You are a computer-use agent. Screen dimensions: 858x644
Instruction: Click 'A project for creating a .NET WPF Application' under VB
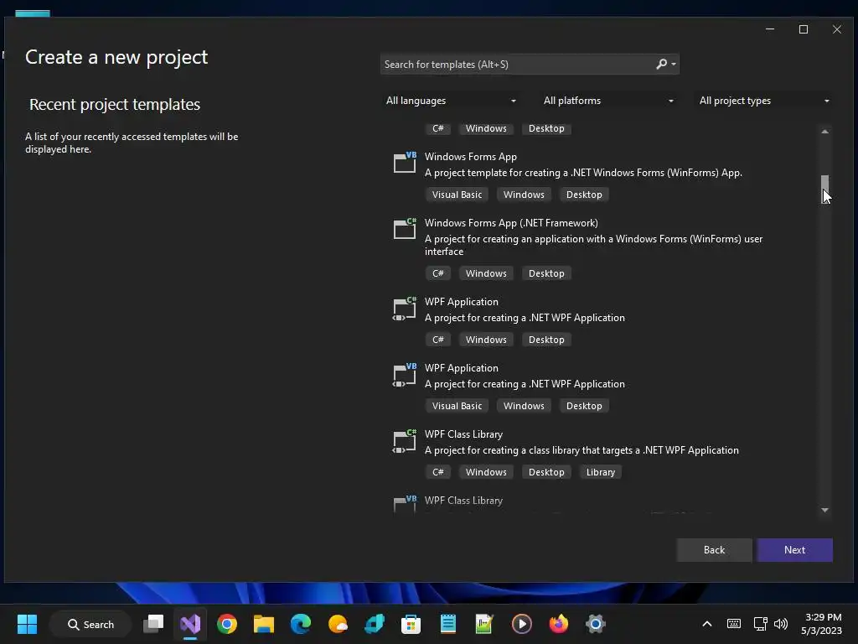tap(525, 384)
